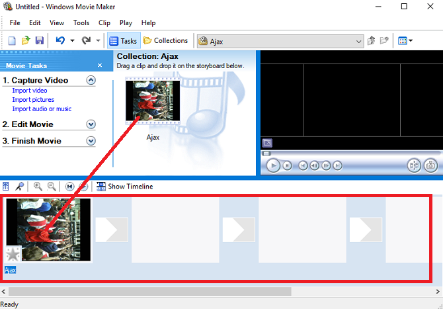Click the Import pictures link
Viewport: 443px width, 309px height.
coord(33,99)
